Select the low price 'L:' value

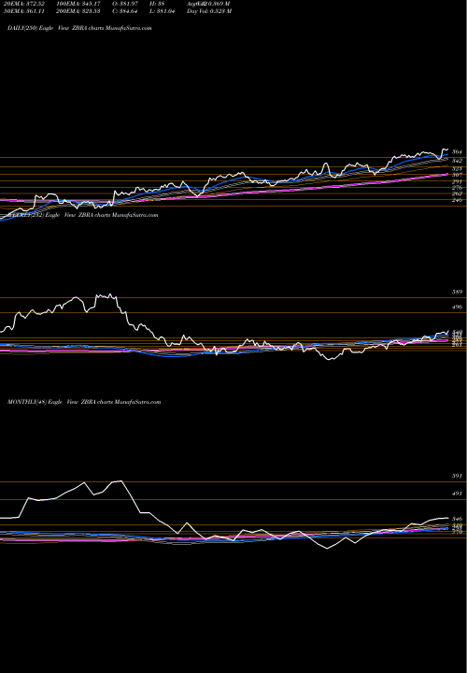(x=163, y=11)
